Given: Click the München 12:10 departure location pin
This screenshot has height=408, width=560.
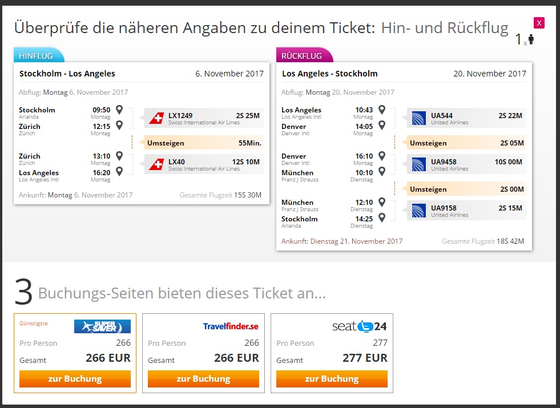Looking at the screenshot, I should 382,202.
